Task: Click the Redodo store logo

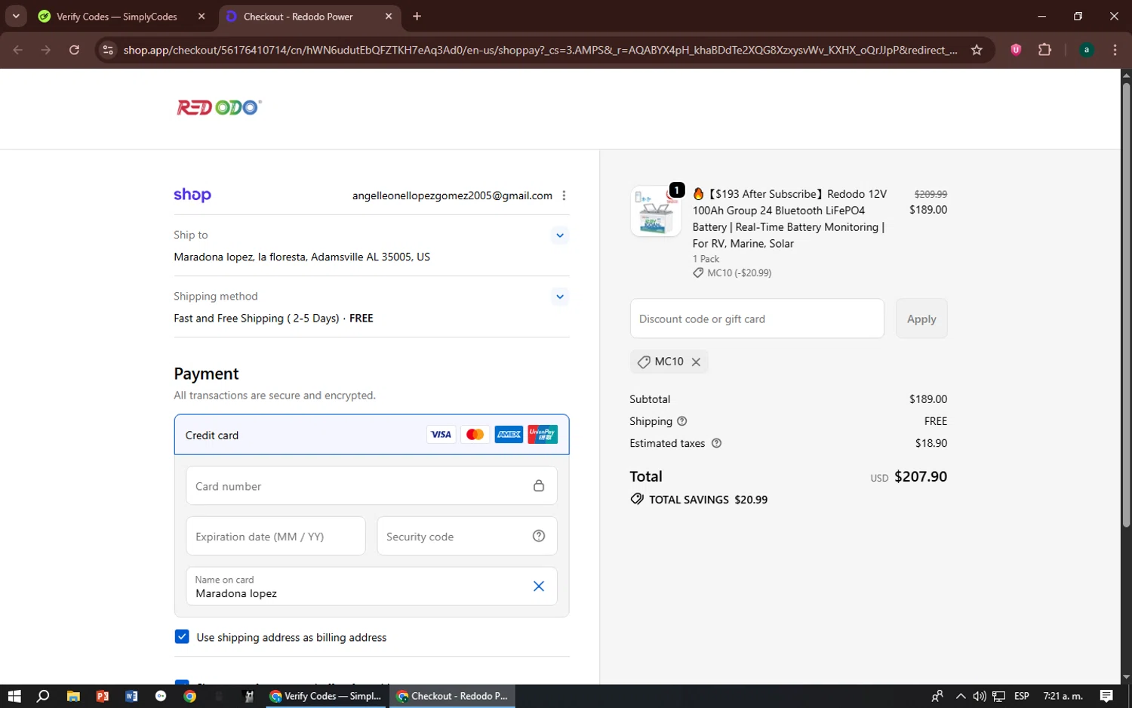Action: pyautogui.click(x=219, y=107)
